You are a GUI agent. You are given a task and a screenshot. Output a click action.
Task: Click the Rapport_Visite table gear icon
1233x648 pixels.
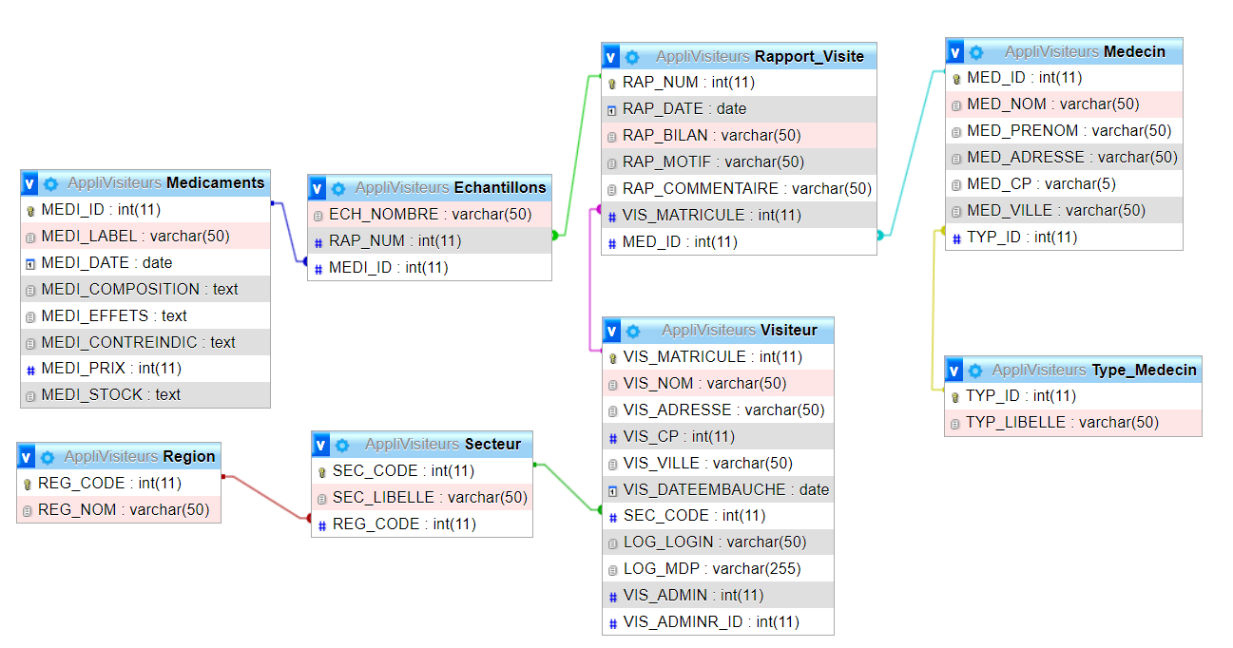pyautogui.click(x=632, y=57)
